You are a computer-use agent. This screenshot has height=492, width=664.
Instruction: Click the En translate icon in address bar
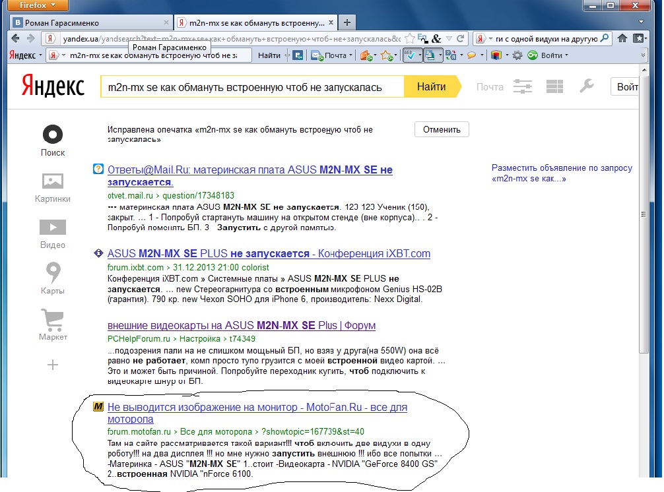pyautogui.click(x=422, y=38)
